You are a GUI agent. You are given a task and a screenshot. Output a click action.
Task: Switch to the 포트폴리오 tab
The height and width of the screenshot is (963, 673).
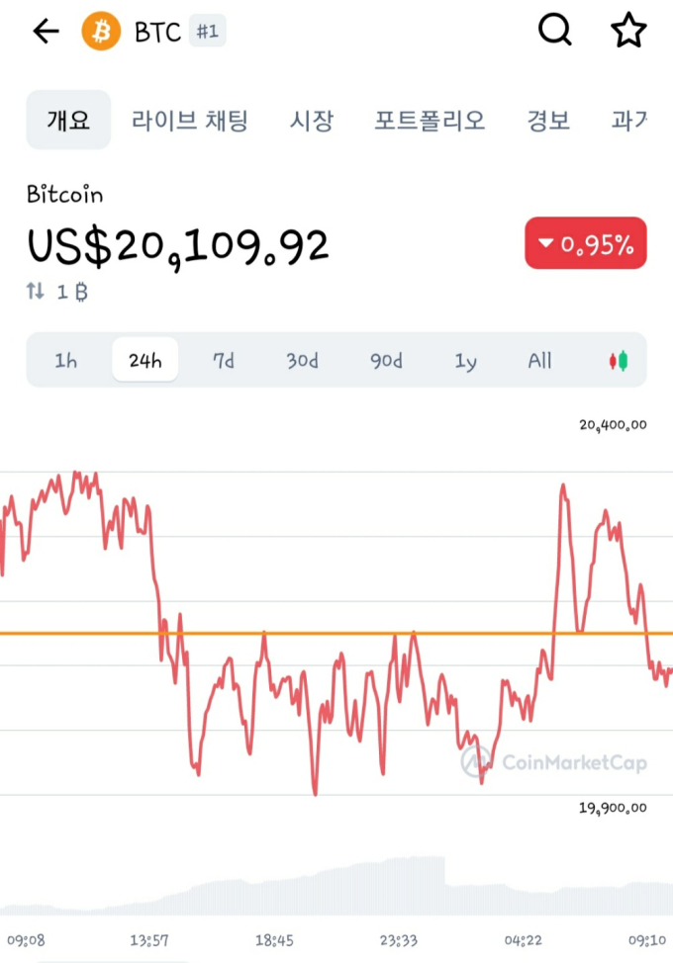point(430,120)
